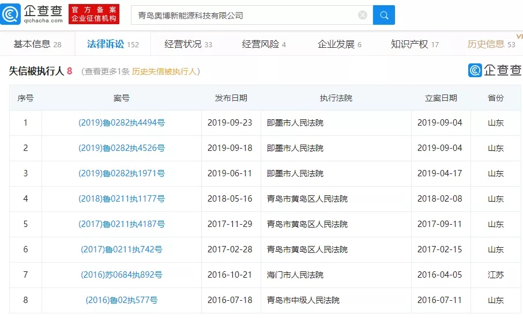Click the 历史失信被执行人 link
523x318 pixels.
point(164,71)
